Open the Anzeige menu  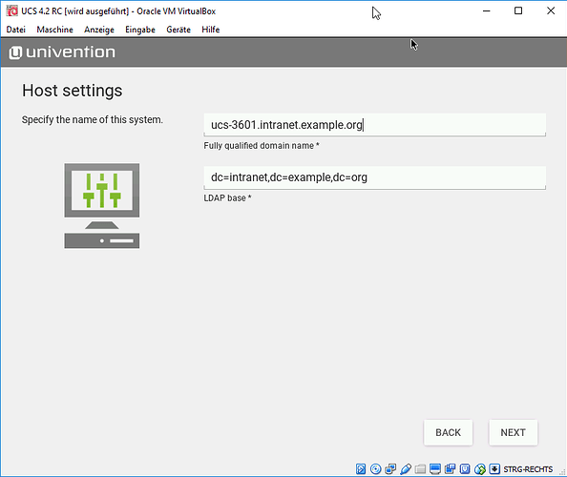coord(99,30)
